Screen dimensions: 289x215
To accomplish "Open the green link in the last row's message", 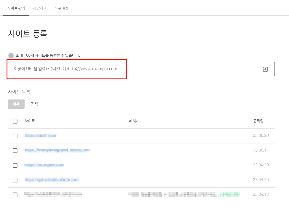I will coord(230,194).
